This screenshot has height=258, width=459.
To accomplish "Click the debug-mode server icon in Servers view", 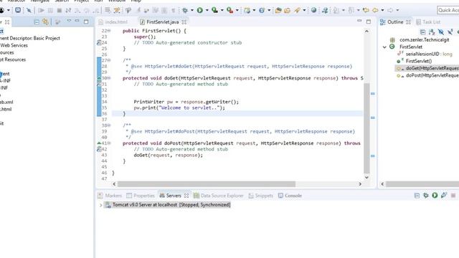I will tap(426, 196).
